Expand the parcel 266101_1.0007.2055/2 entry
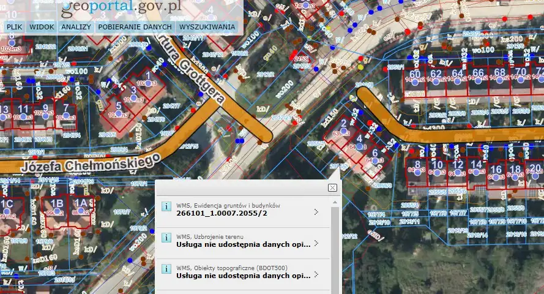This screenshot has height=294, width=544. tap(316, 212)
